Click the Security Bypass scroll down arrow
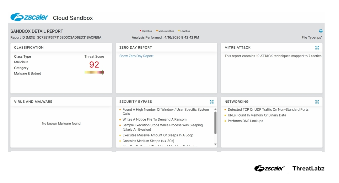Screen dimensions: 339x183 pyautogui.click(x=215, y=144)
